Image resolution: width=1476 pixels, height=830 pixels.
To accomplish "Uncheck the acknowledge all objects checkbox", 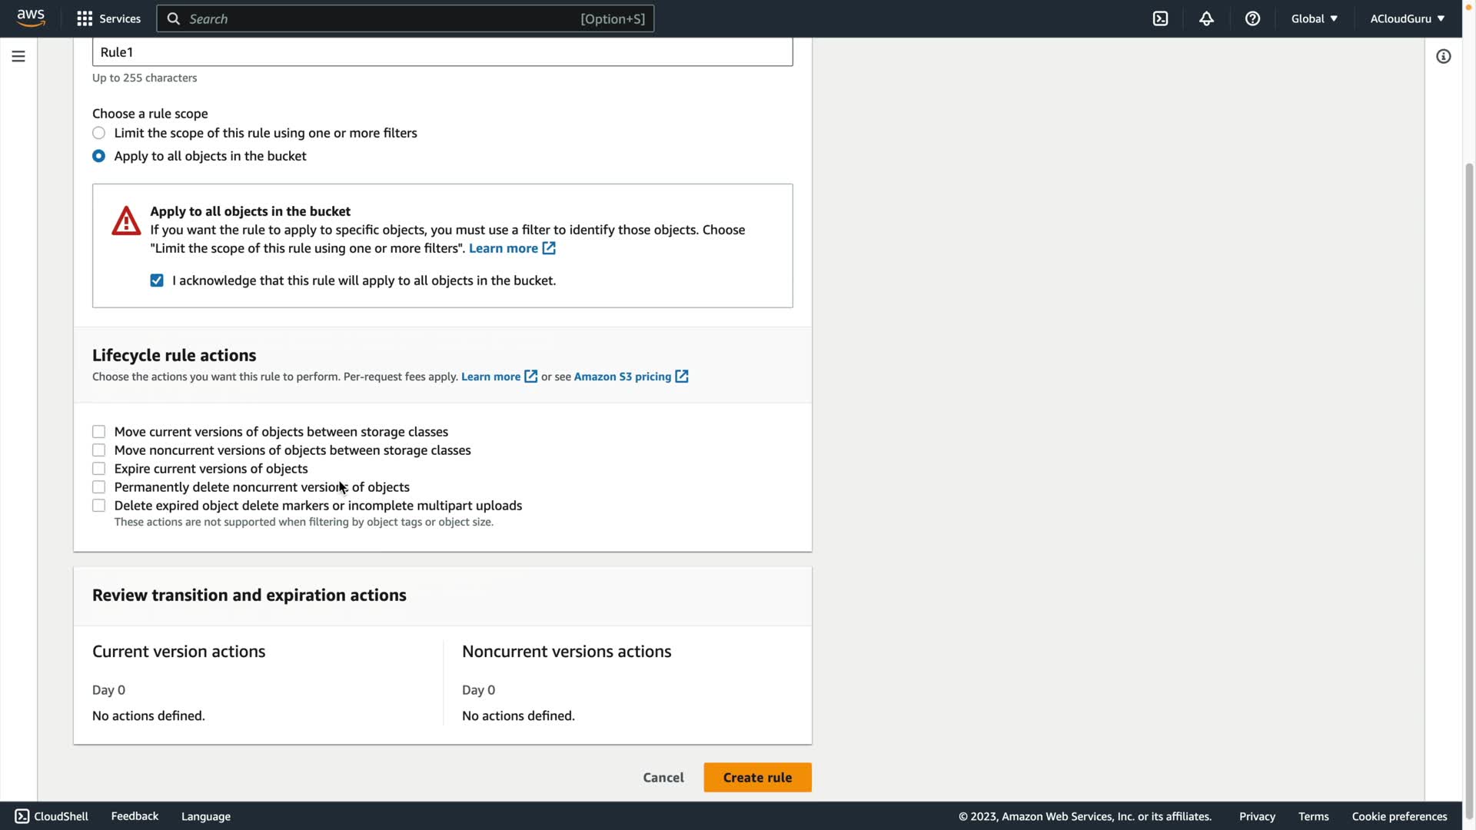I will click(x=157, y=281).
